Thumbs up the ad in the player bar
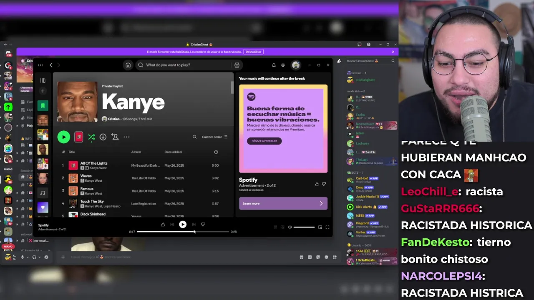The height and width of the screenshot is (300, 534). pyautogui.click(x=163, y=224)
